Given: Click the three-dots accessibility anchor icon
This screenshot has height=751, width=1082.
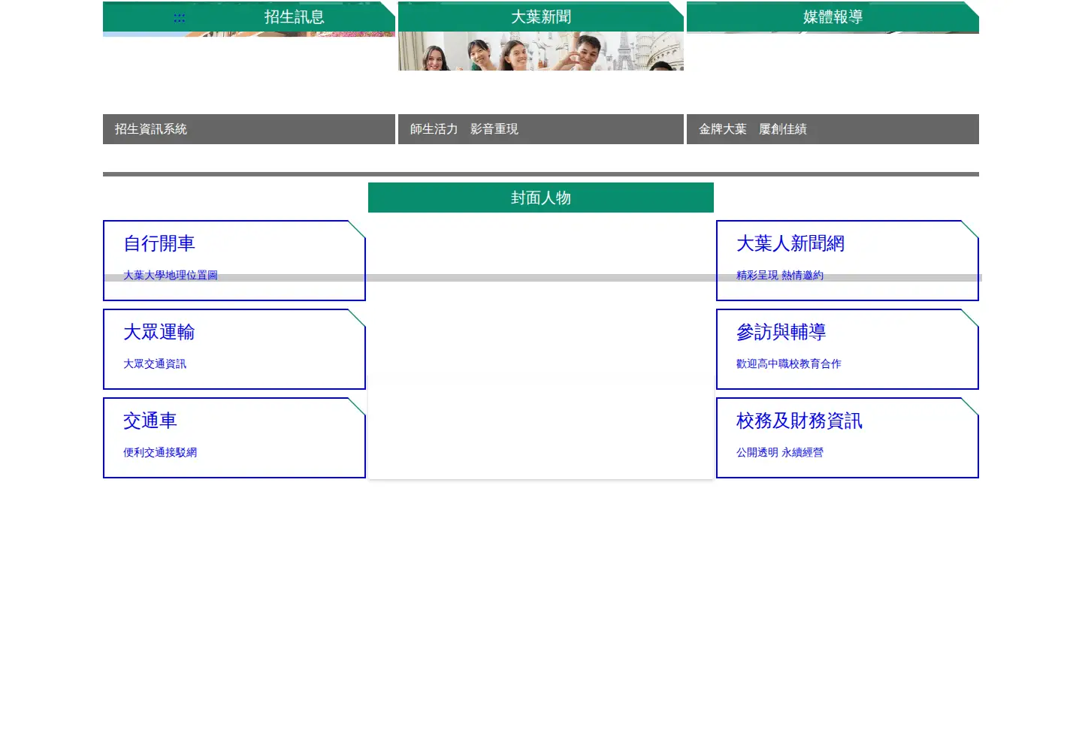Looking at the screenshot, I should tap(179, 18).
